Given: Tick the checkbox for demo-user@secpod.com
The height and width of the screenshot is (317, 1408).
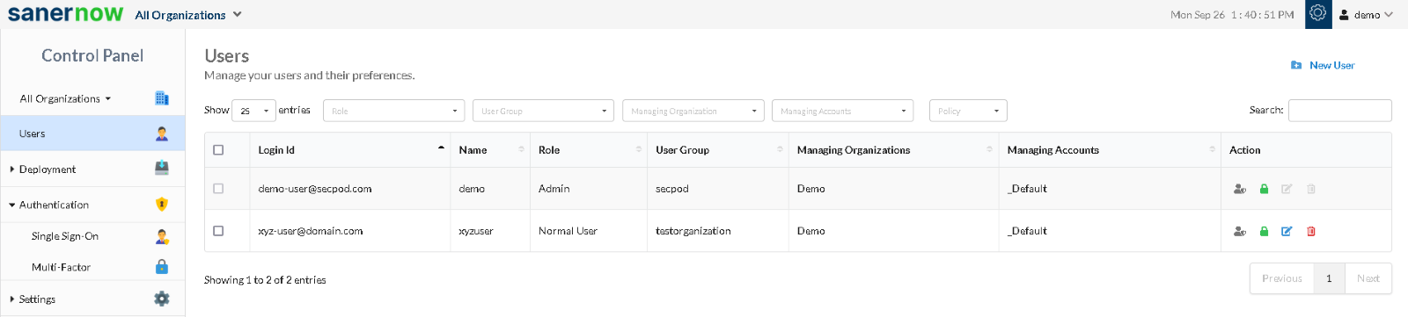Looking at the screenshot, I should 218,189.
